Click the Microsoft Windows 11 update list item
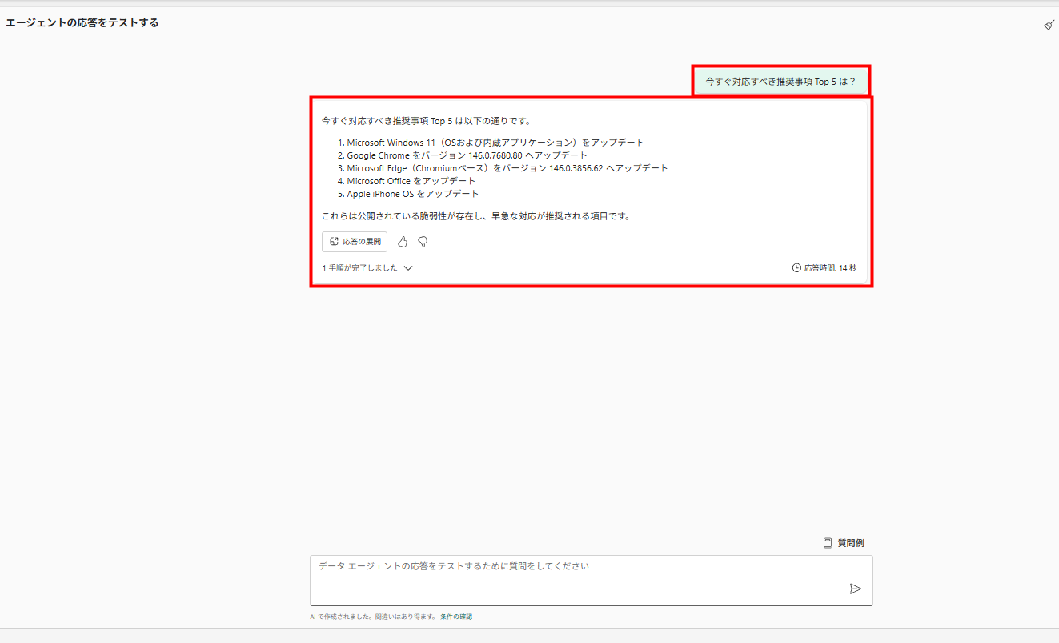 (495, 143)
